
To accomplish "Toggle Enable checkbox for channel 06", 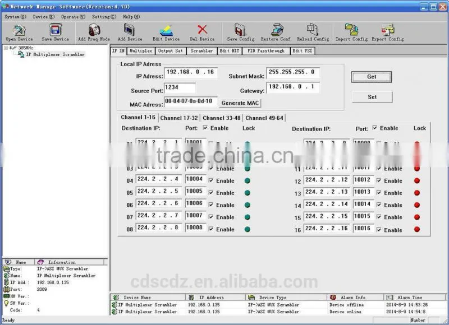I will (211, 205).
